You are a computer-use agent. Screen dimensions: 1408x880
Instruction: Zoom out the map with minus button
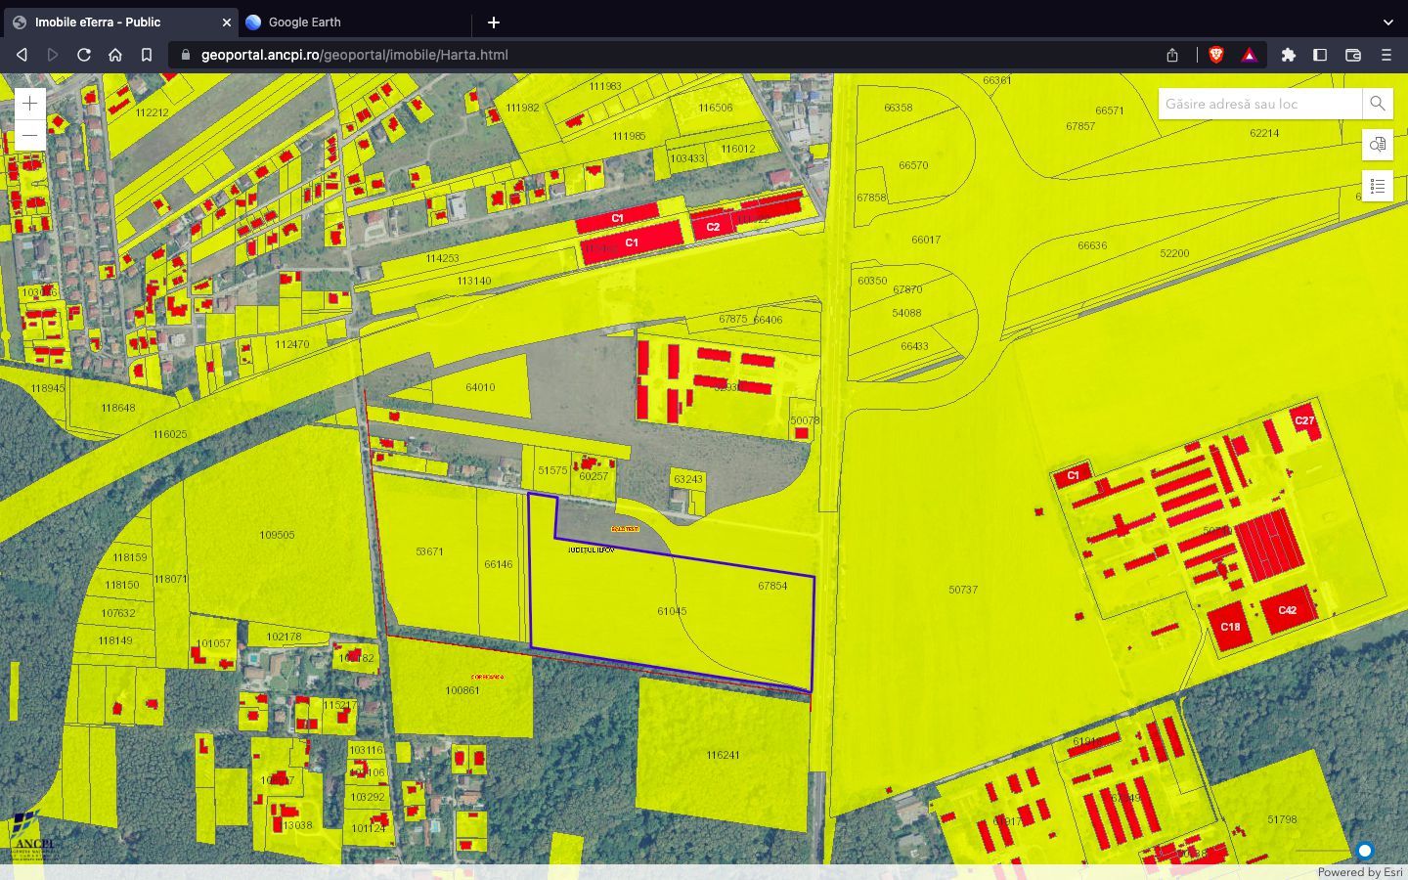pyautogui.click(x=30, y=135)
